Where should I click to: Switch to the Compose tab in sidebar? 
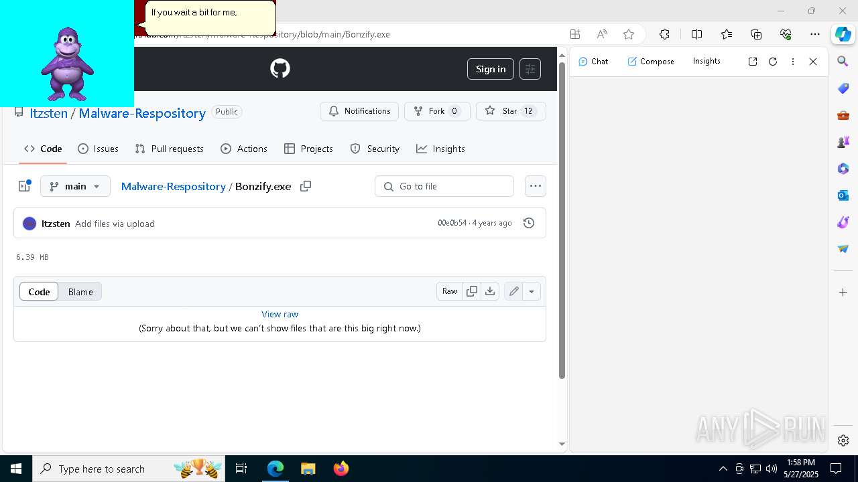[x=651, y=61]
